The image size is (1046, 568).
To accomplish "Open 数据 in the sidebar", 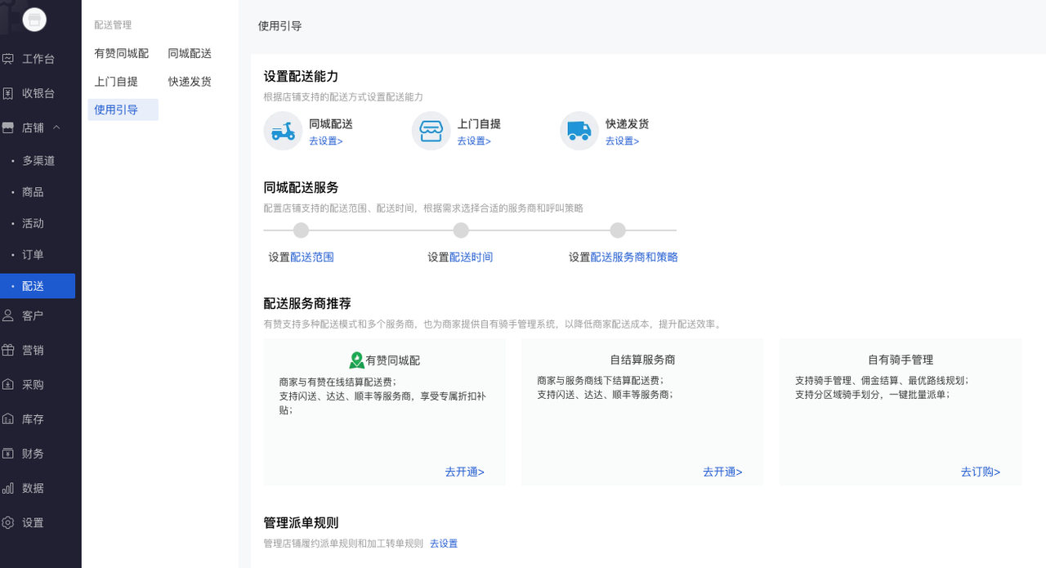I will [x=33, y=488].
